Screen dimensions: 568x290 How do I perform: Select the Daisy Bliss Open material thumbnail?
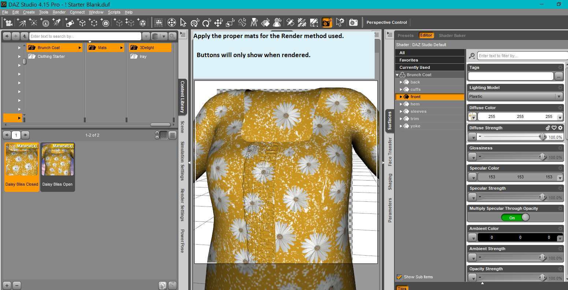tap(57, 167)
